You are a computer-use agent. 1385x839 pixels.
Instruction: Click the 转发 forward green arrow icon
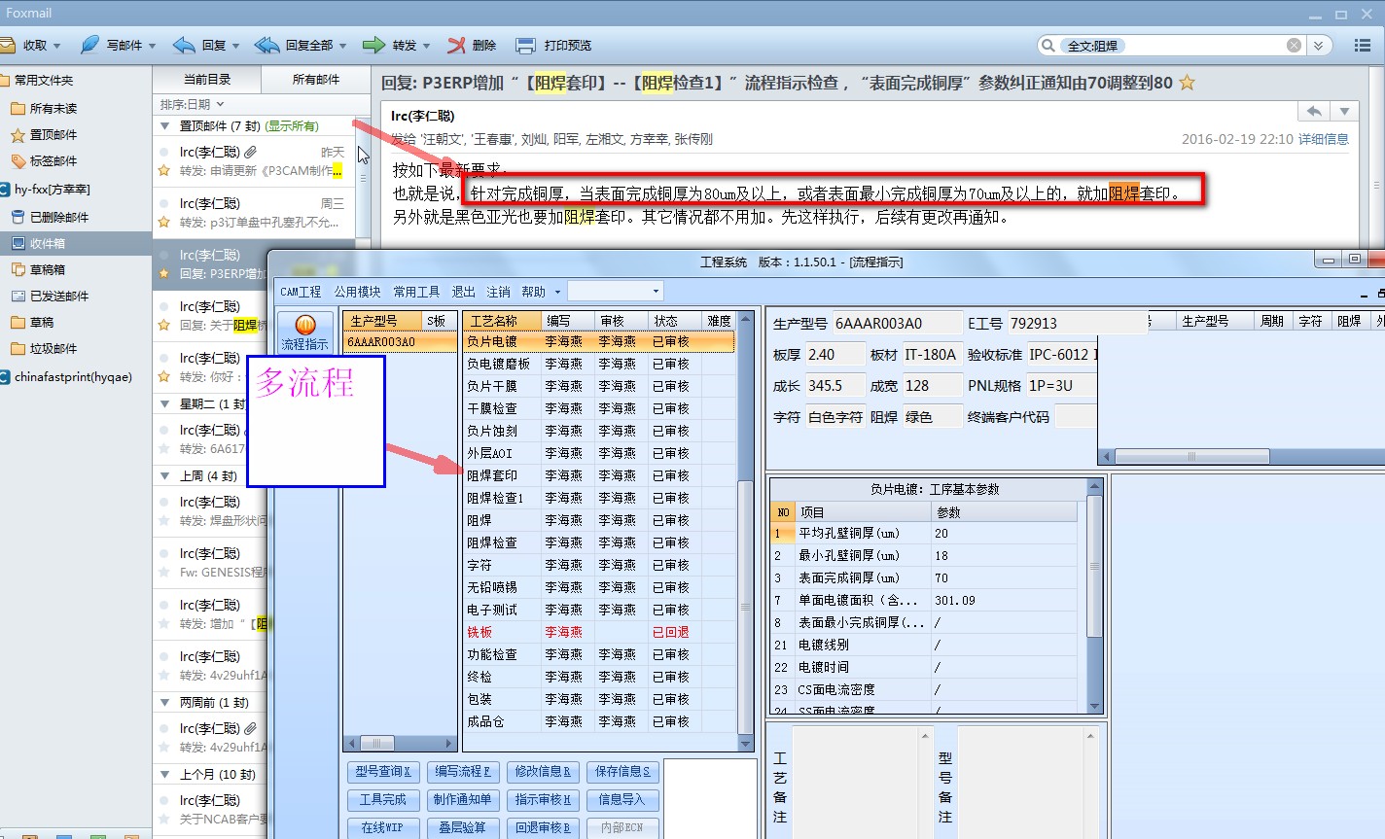tap(373, 45)
